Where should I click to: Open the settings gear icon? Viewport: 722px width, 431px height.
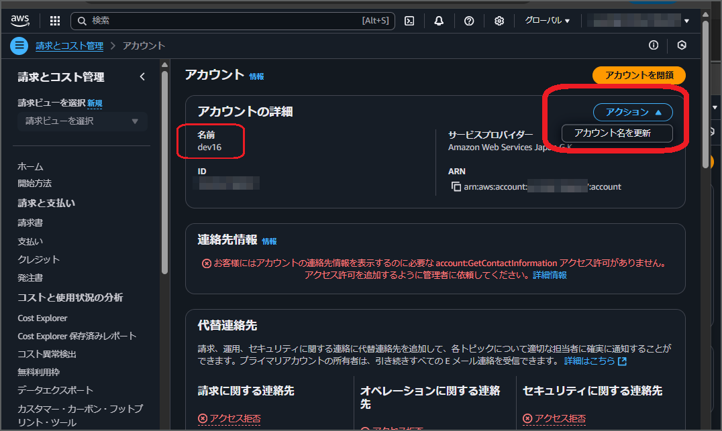coord(499,21)
